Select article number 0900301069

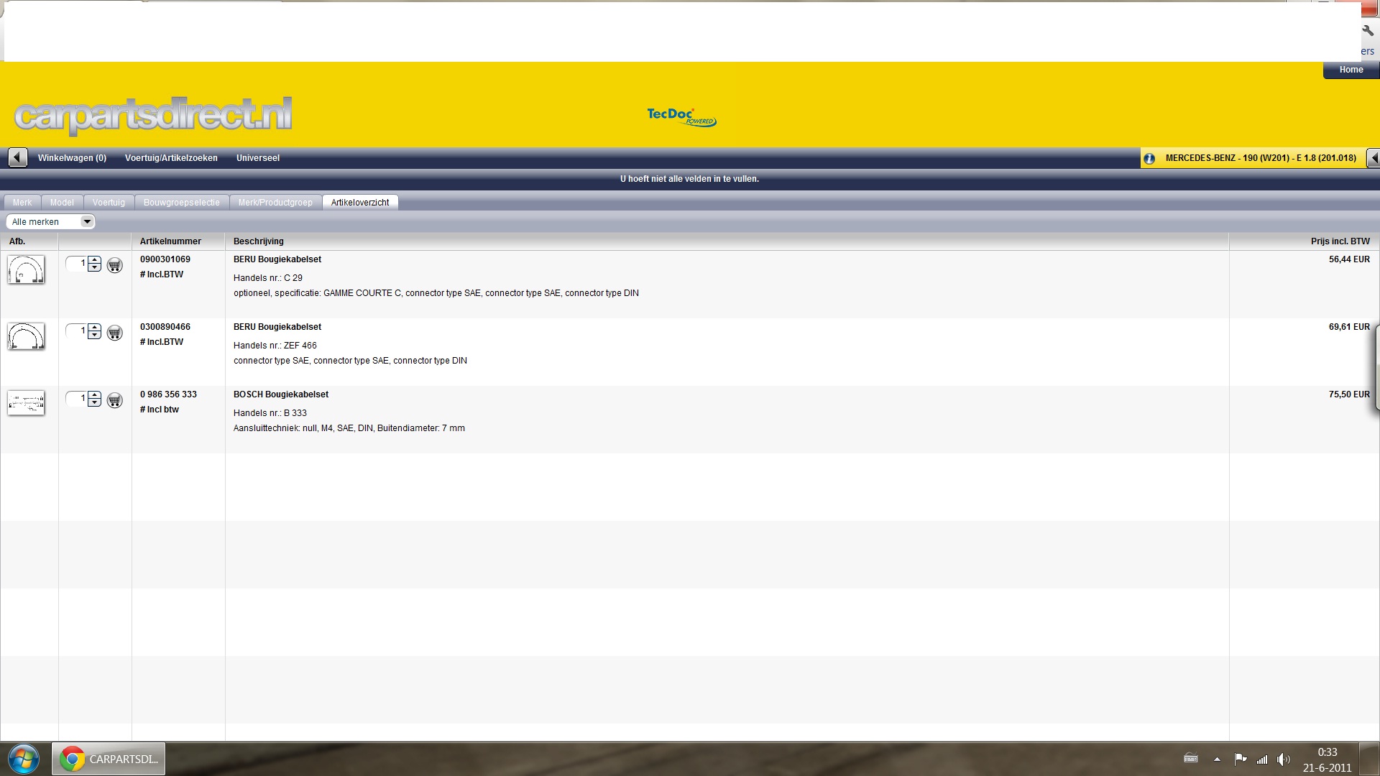[165, 259]
